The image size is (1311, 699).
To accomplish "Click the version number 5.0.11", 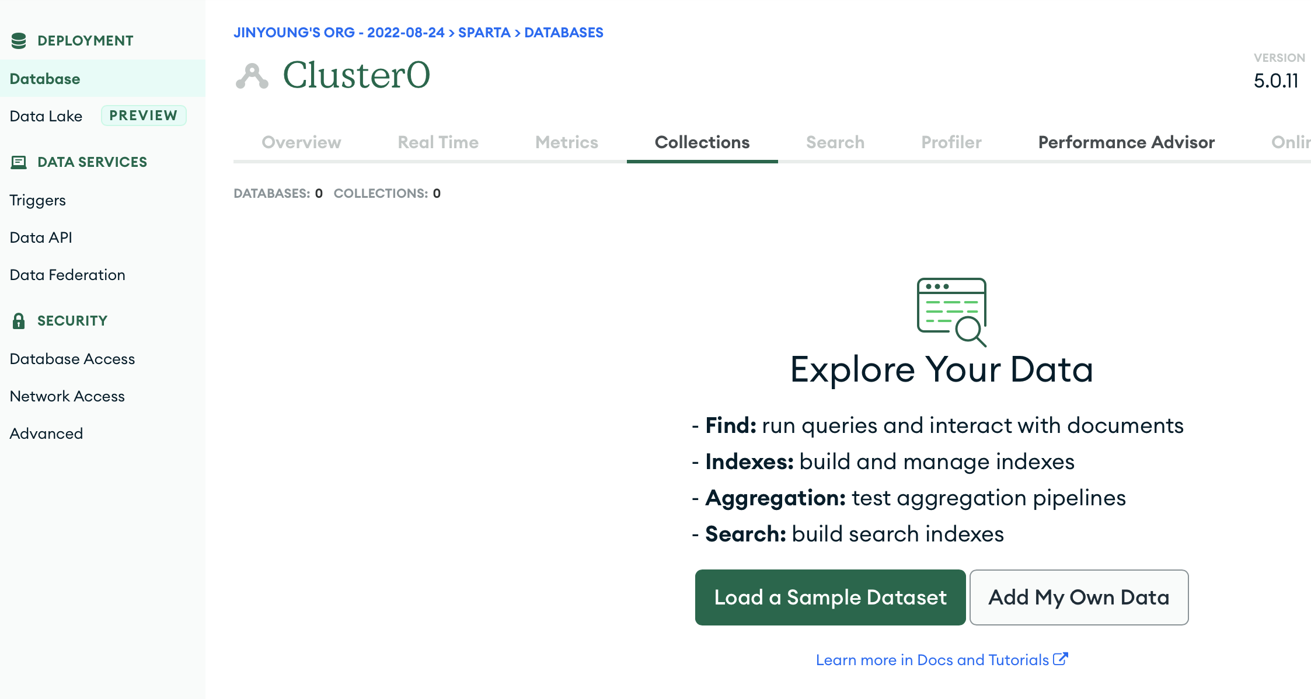I will (x=1276, y=81).
